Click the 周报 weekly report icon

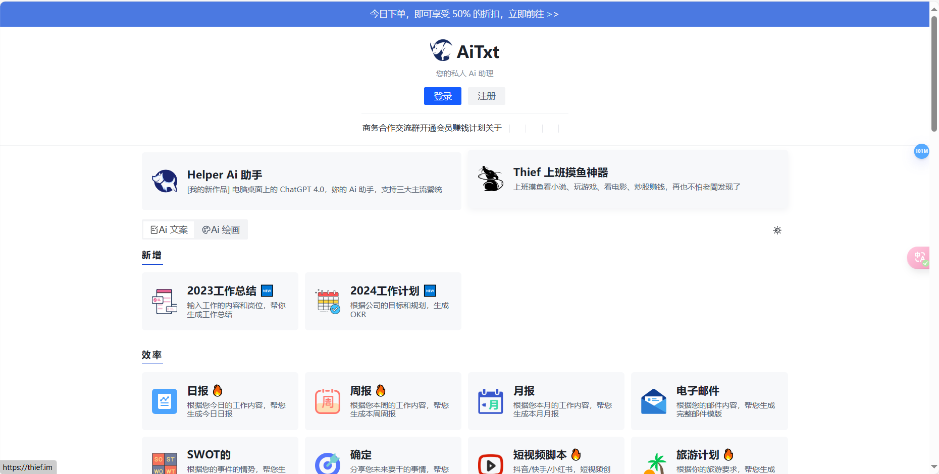pyautogui.click(x=328, y=401)
